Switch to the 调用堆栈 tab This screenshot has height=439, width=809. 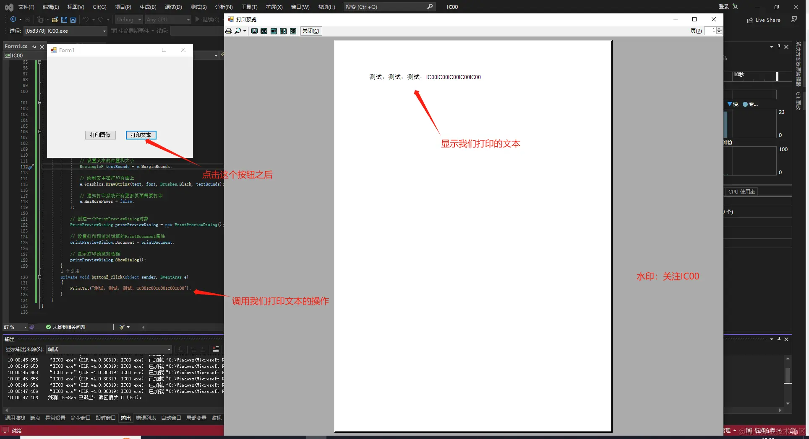[15, 418]
